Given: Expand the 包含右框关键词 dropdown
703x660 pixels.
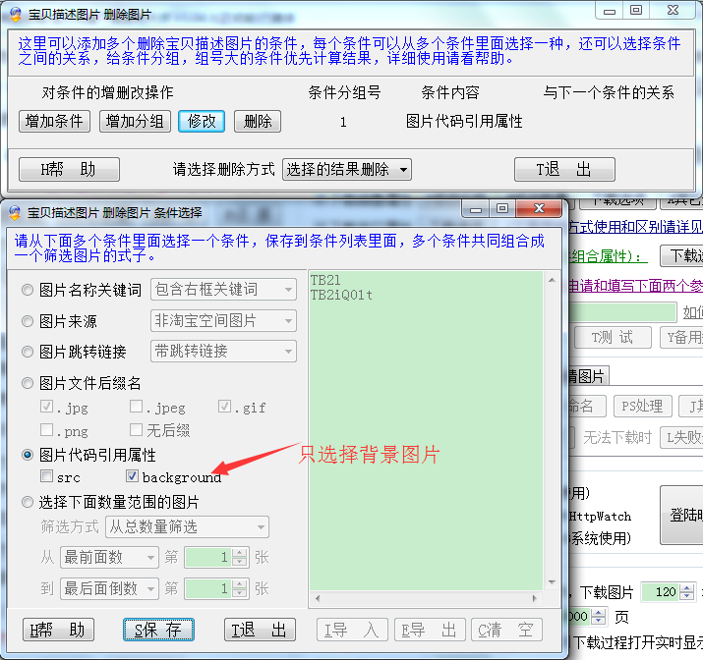Looking at the screenshot, I should click(223, 290).
